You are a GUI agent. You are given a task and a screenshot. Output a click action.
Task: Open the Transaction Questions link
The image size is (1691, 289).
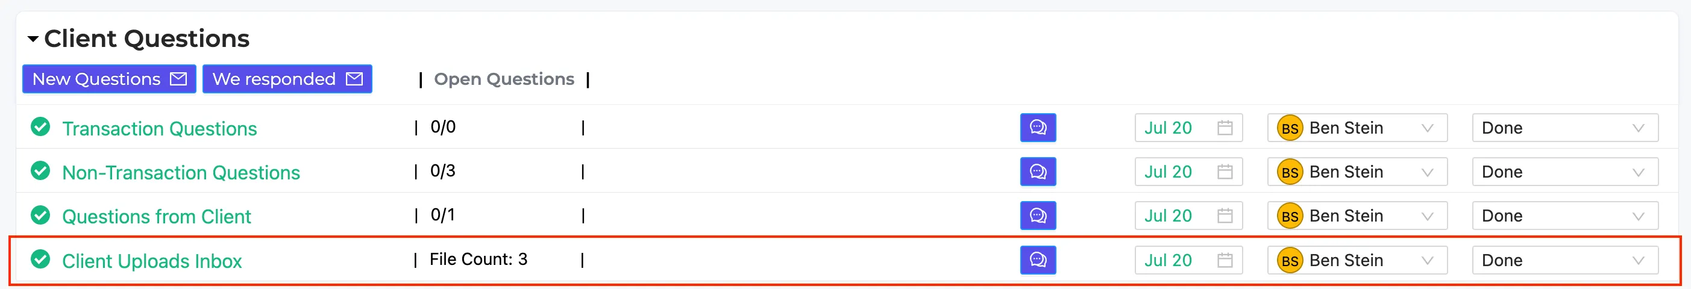point(160,128)
